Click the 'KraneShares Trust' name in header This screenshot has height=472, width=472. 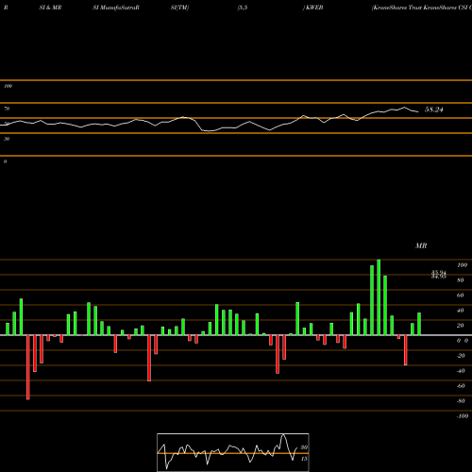point(396,8)
